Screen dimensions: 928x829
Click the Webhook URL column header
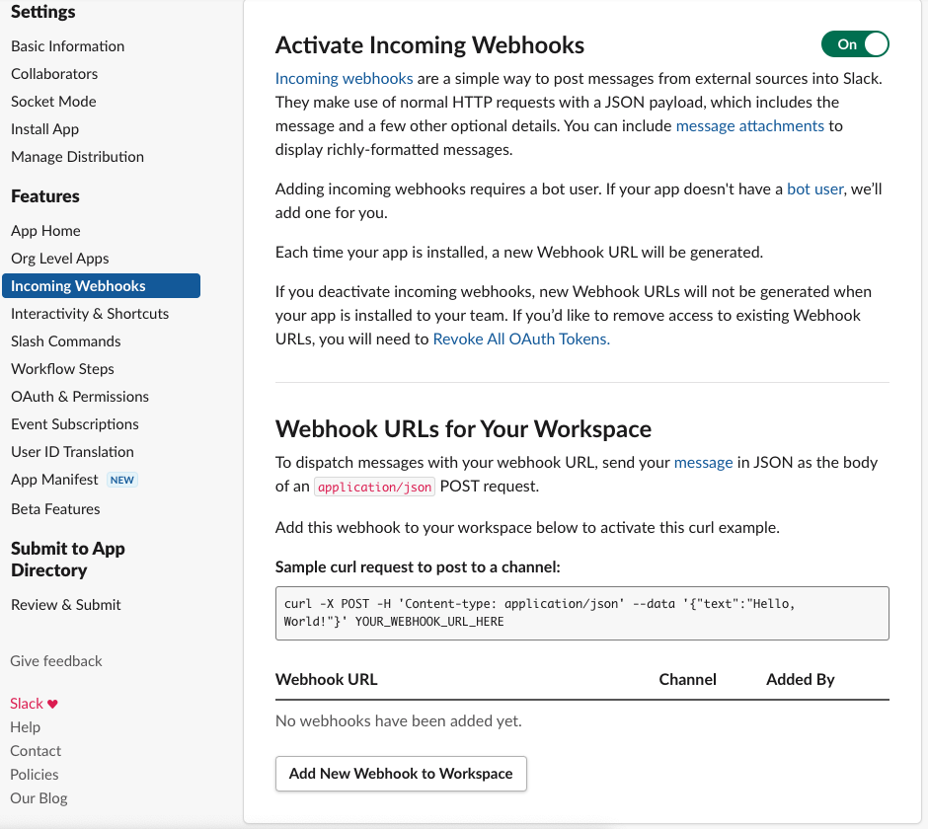tap(326, 679)
